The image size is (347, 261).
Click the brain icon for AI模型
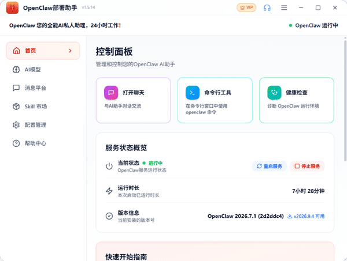(x=16, y=70)
